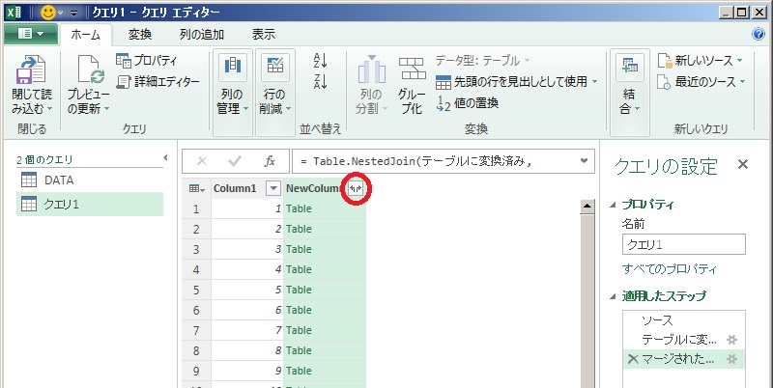Image resolution: width=773 pixels, height=388 pixels.
Task: Open すべてのプロパティ link
Action: (x=670, y=269)
